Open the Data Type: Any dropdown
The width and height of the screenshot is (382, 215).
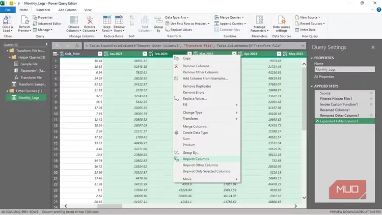[177, 17]
